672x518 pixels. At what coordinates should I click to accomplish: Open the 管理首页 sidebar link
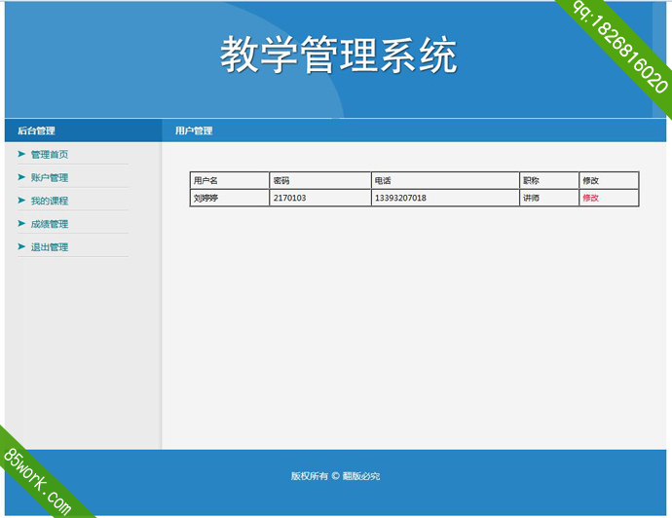50,155
